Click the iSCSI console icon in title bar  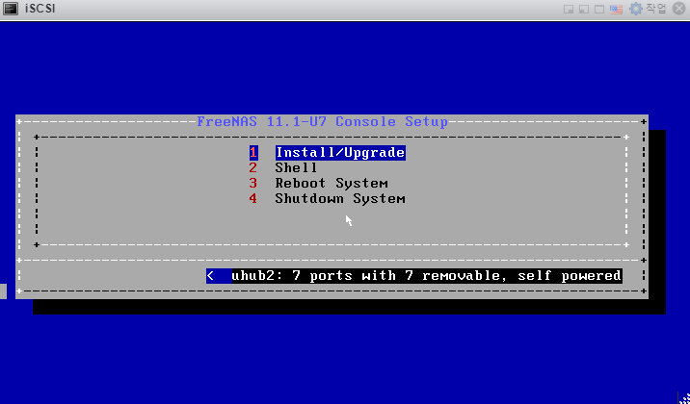11,9
